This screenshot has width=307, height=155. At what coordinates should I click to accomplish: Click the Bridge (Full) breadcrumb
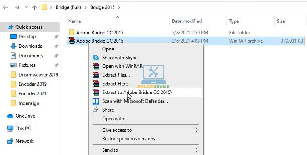68,7
